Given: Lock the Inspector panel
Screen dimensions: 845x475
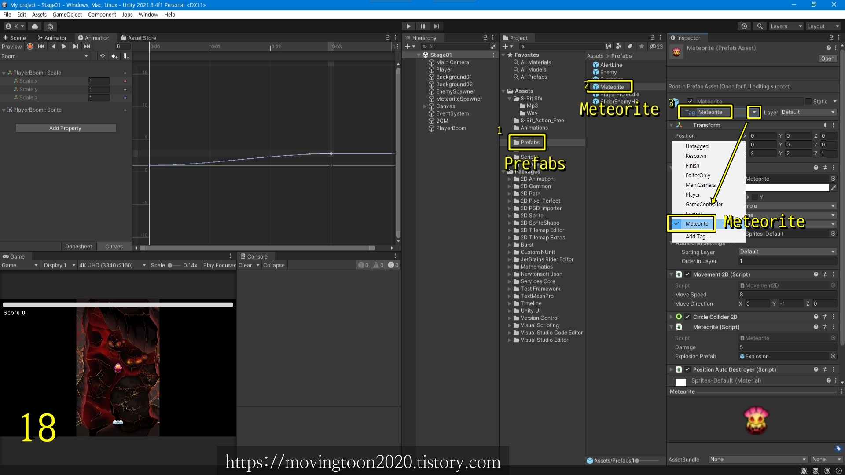Looking at the screenshot, I should 831,38.
